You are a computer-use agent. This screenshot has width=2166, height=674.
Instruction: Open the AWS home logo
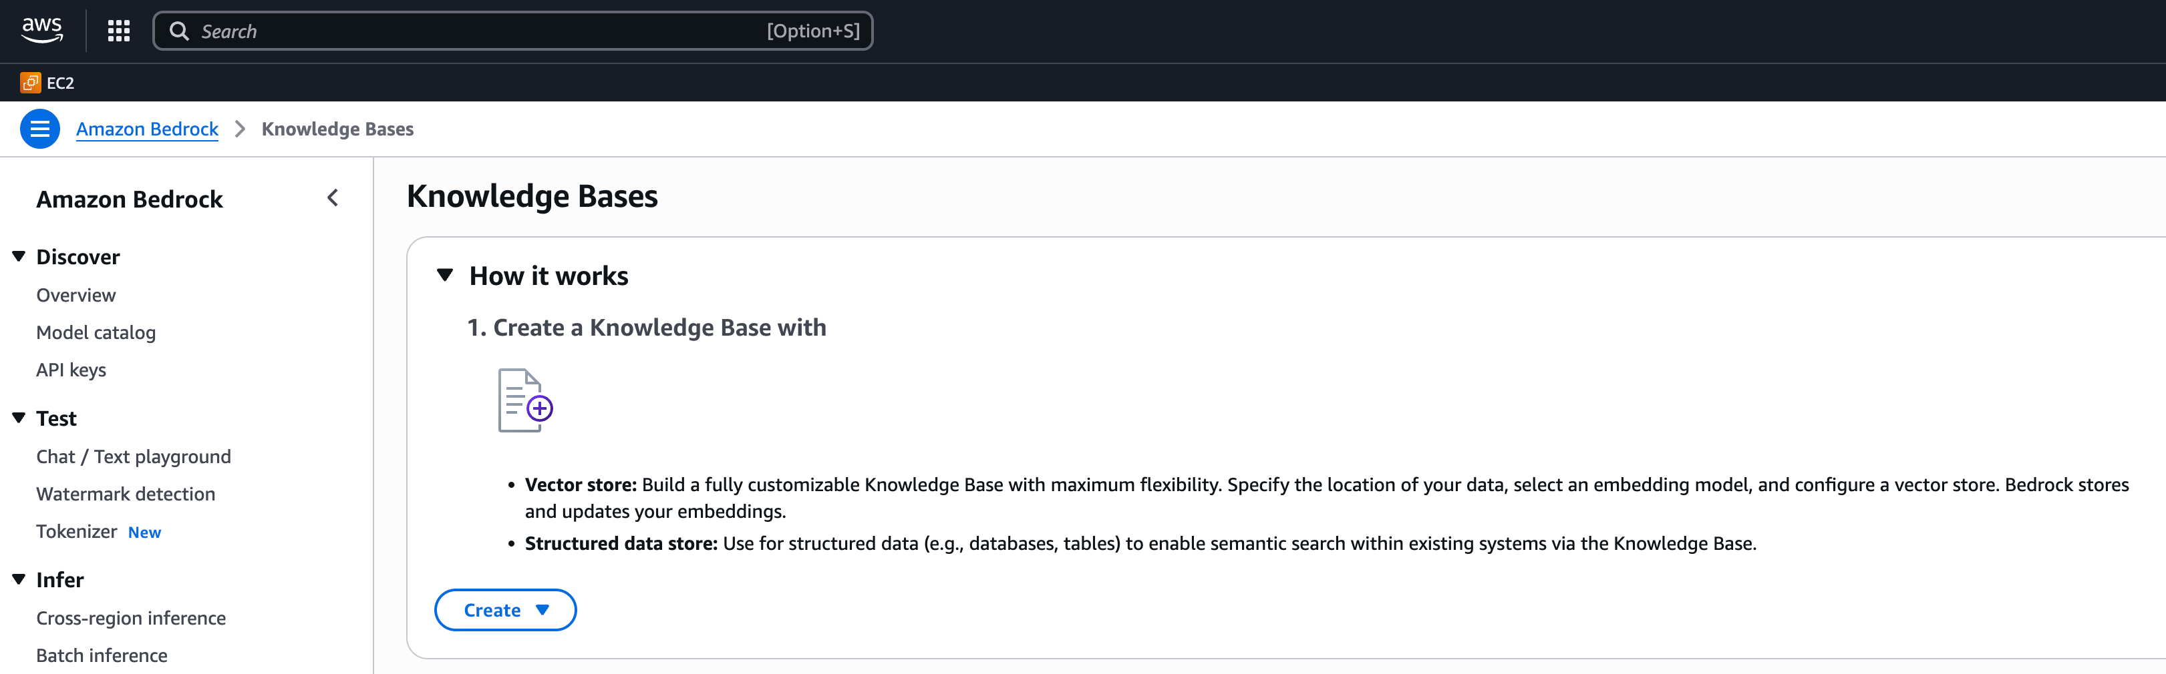point(42,31)
